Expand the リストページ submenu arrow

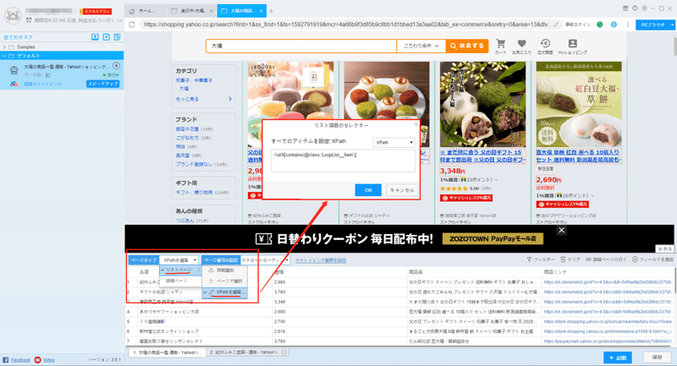[199, 270]
